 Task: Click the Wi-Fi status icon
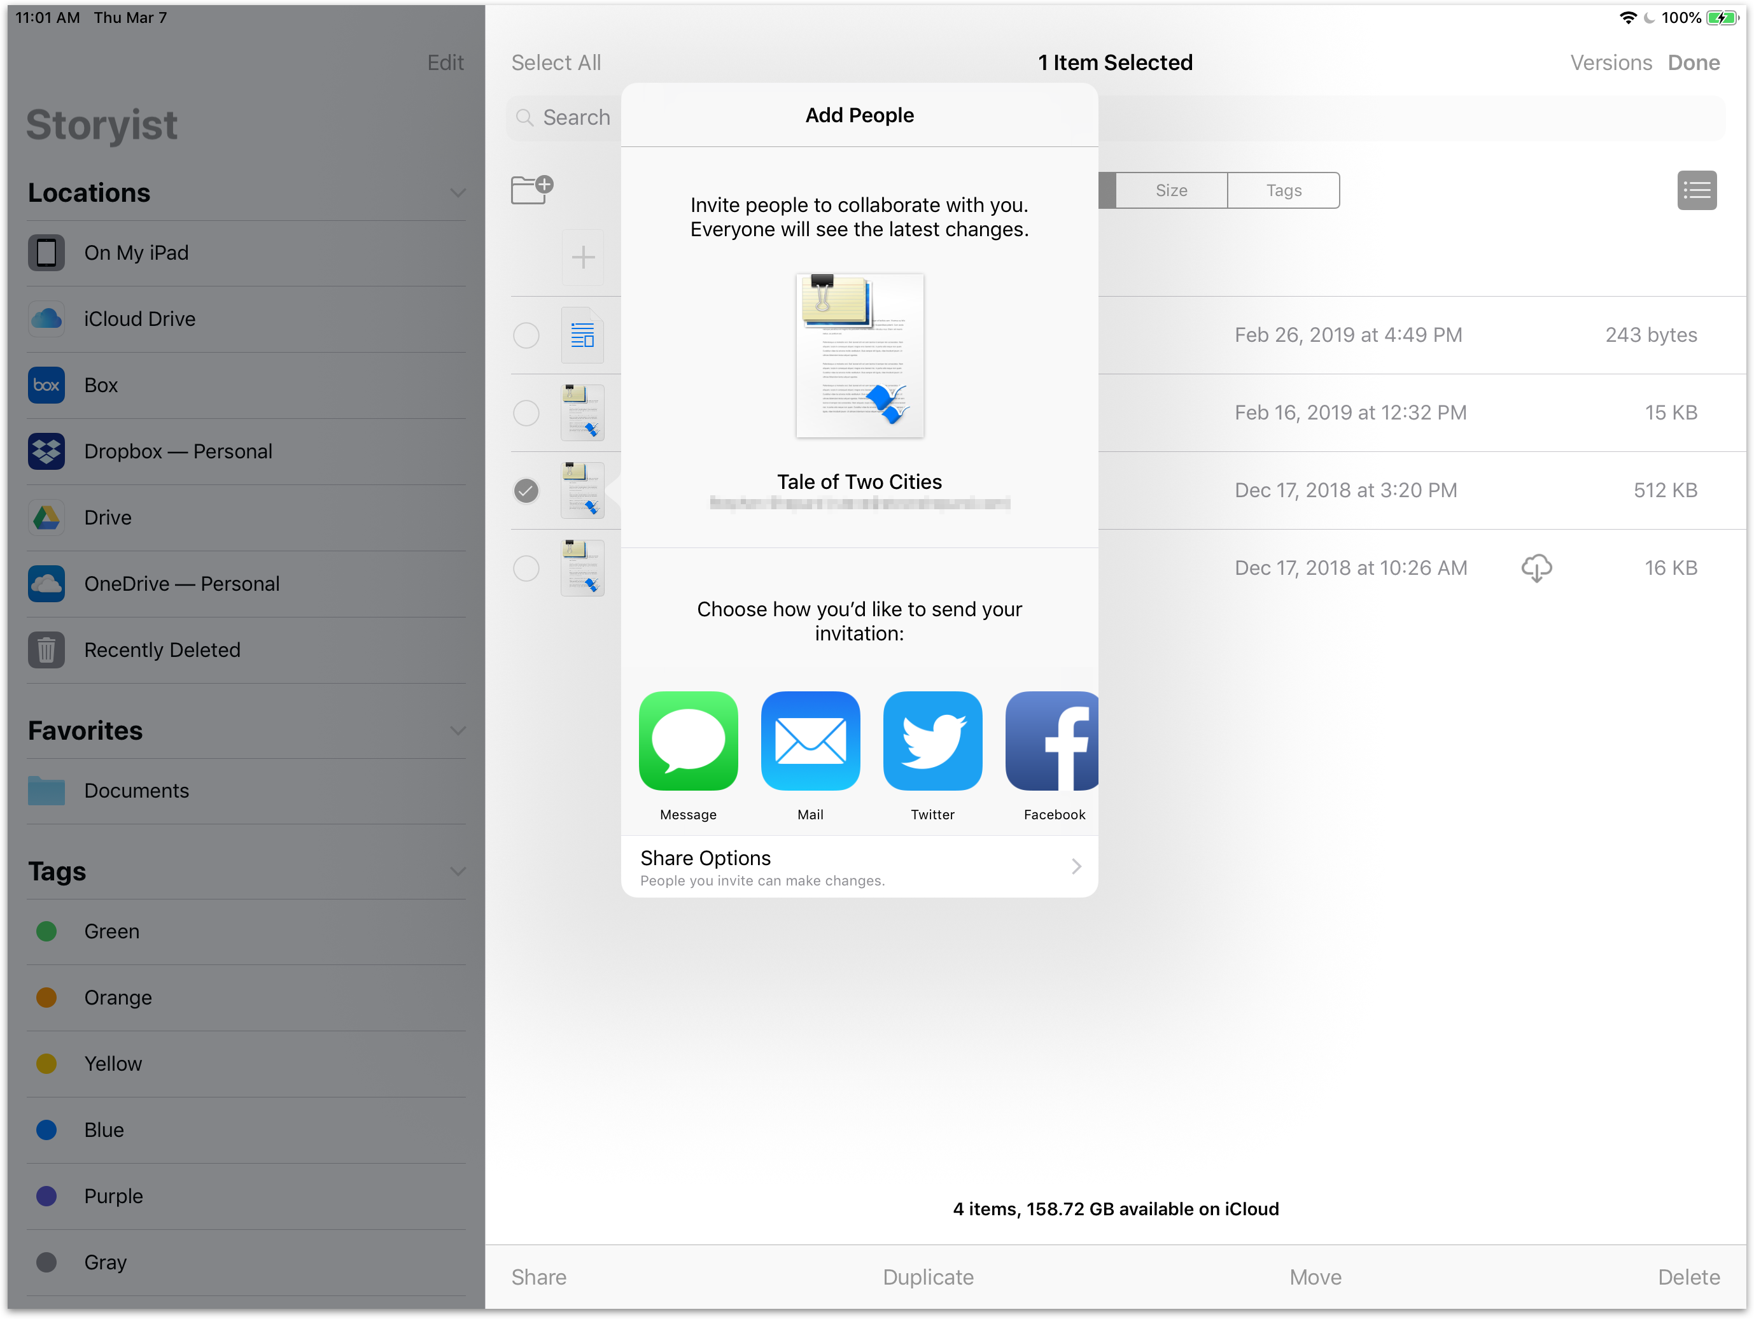point(1627,17)
